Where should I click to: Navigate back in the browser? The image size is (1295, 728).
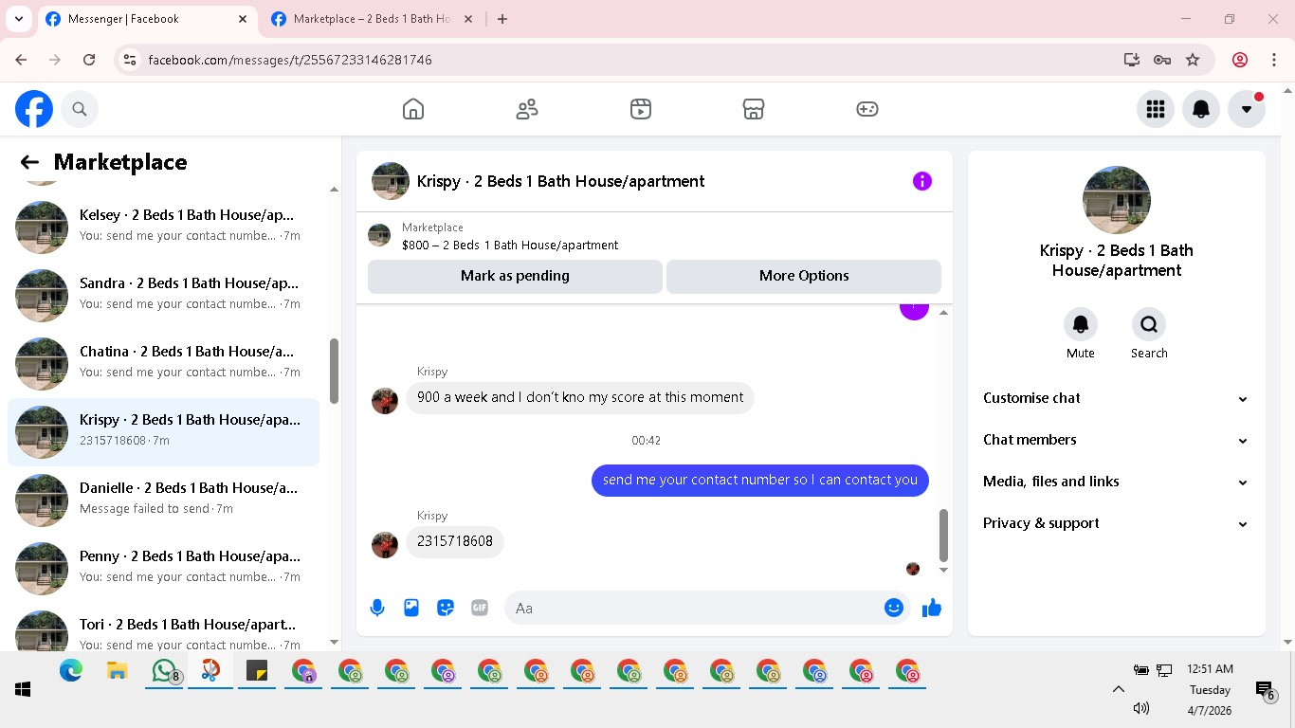pos(21,60)
